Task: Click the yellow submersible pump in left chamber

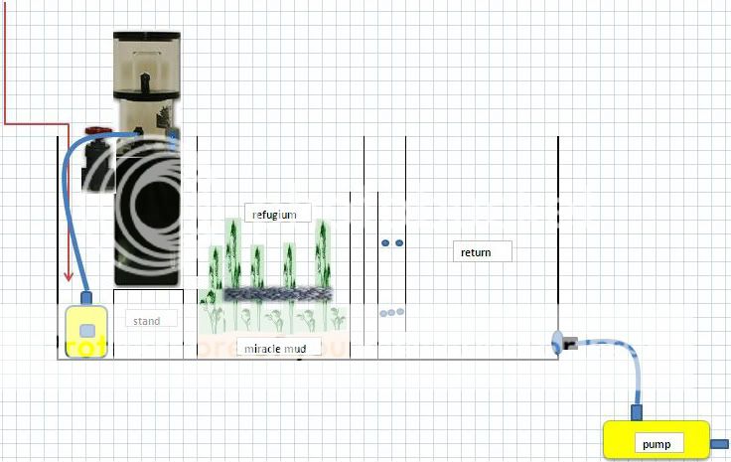Action: point(86,331)
